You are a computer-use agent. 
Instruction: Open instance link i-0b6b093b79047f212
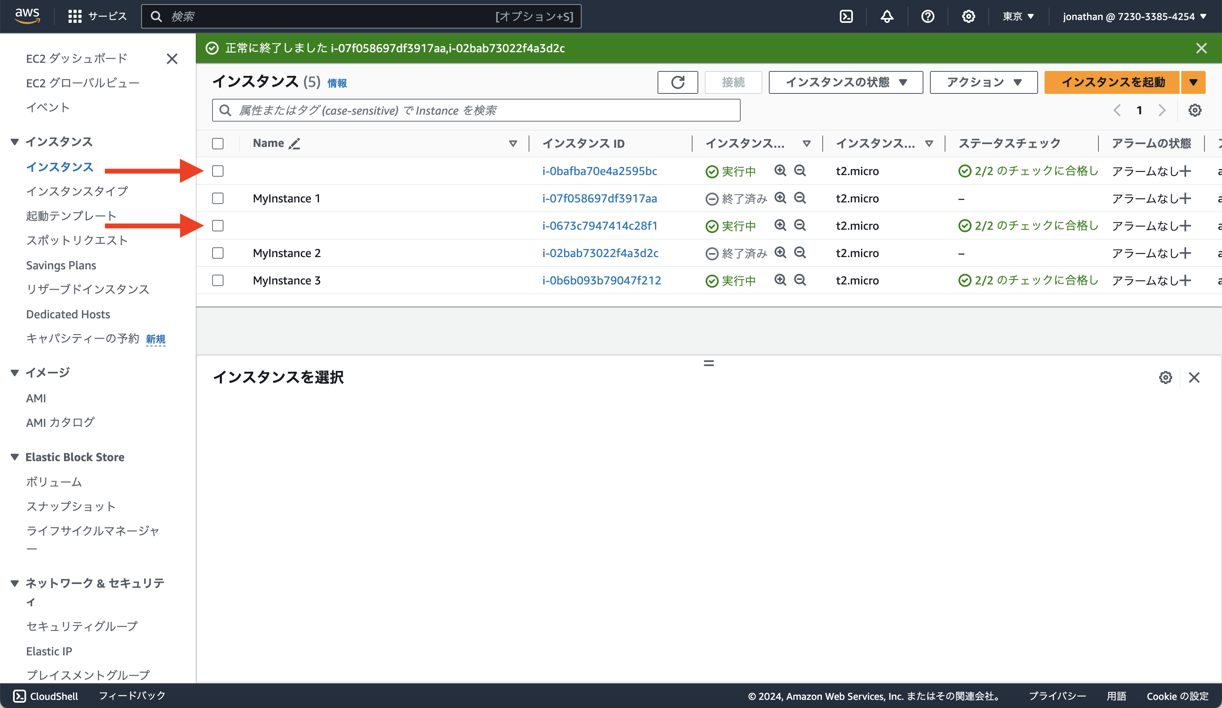[601, 280]
